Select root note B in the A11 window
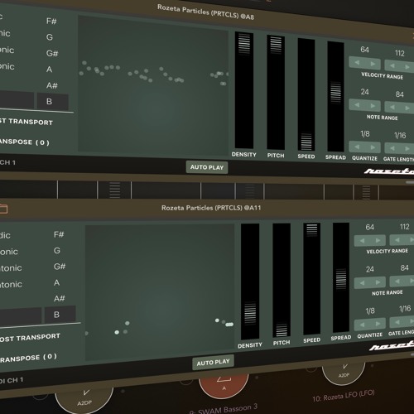This screenshot has height=414, width=414. click(60, 314)
